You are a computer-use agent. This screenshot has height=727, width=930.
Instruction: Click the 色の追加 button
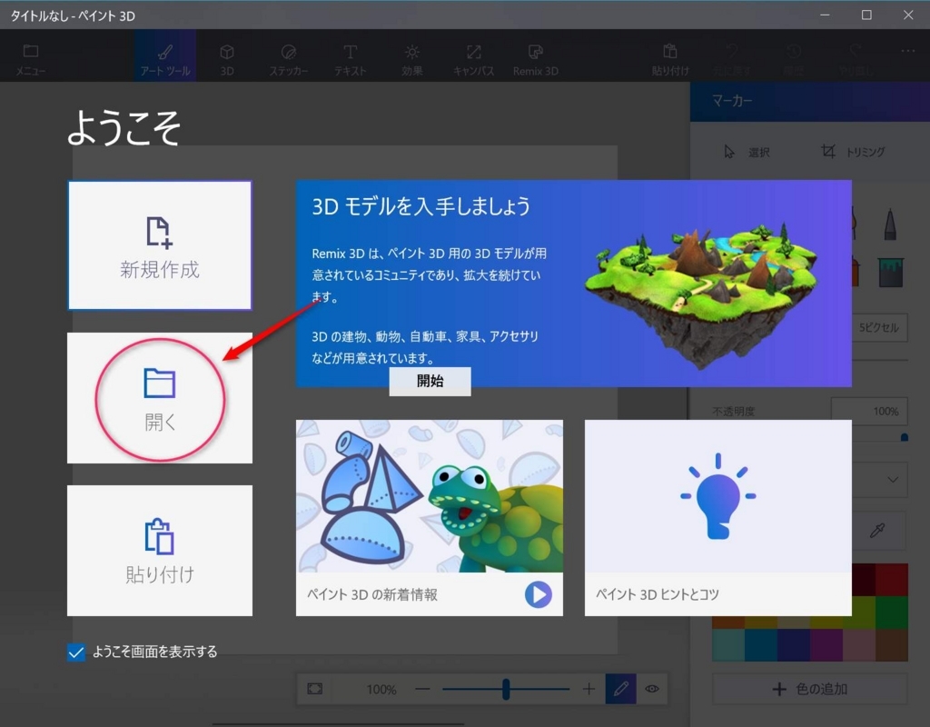(810, 689)
